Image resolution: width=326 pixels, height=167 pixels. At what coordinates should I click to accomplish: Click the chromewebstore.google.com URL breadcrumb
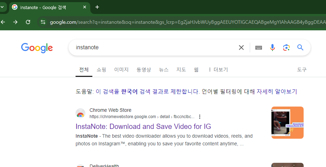point(142,117)
